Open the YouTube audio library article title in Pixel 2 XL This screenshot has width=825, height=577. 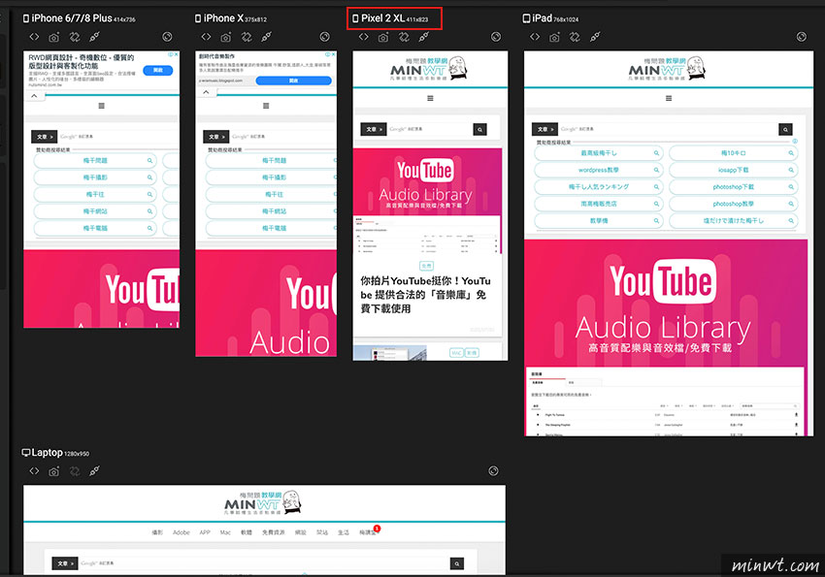pyautogui.click(x=425, y=295)
